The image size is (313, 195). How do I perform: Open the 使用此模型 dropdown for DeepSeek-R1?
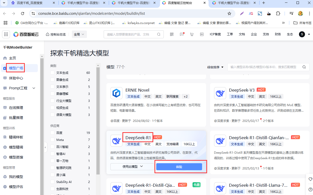132,167
